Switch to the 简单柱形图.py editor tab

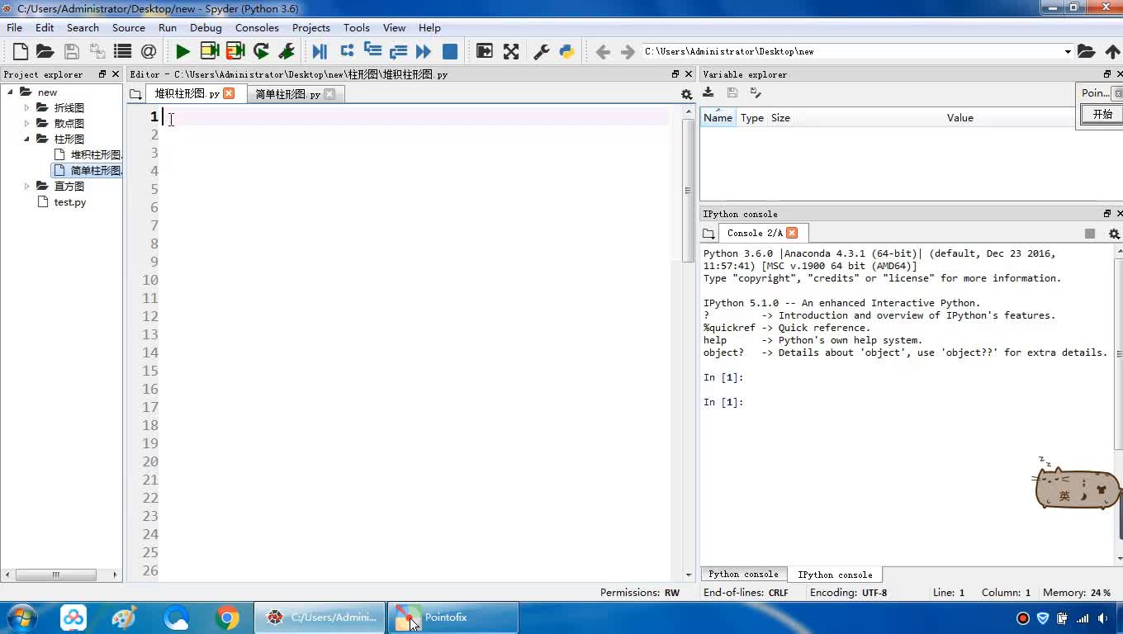[287, 94]
